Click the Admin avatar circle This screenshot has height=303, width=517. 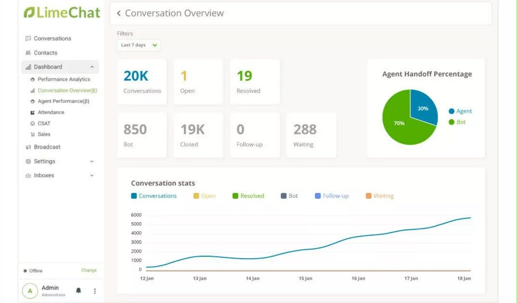pyautogui.click(x=30, y=291)
